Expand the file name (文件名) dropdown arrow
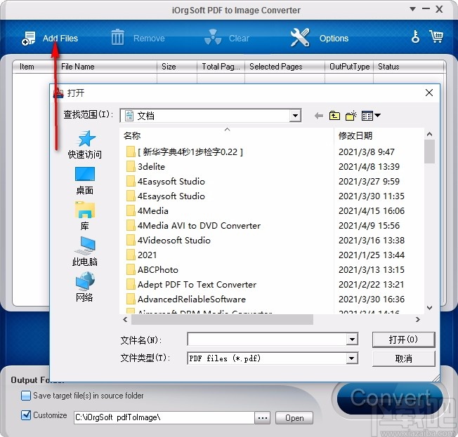The image size is (458, 437). coord(352,339)
